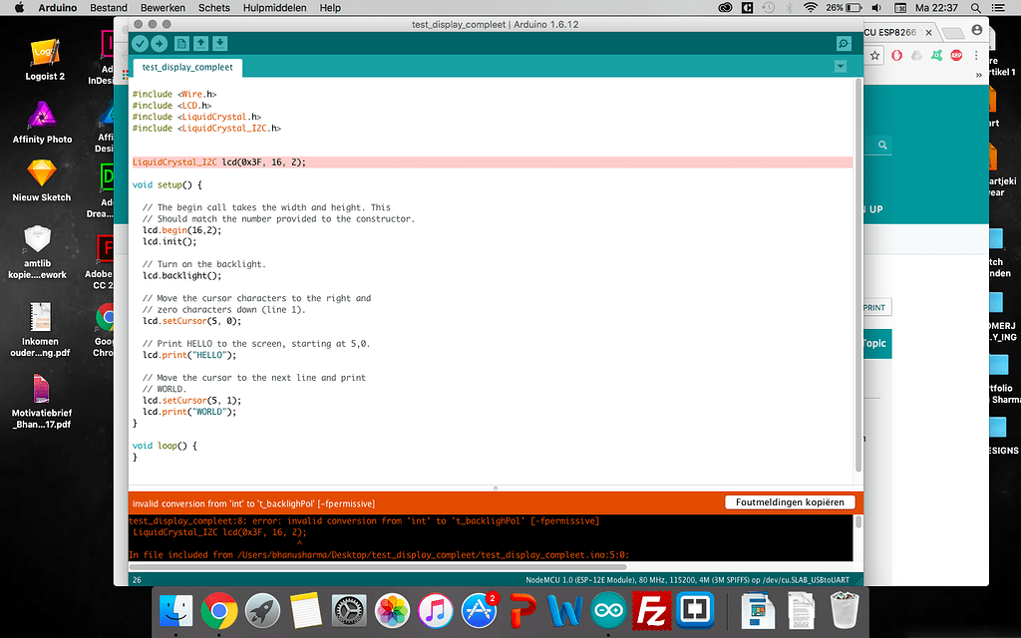Click the Chrome profile avatar icon
Screen dimensions: 1021x638
tap(977, 30)
